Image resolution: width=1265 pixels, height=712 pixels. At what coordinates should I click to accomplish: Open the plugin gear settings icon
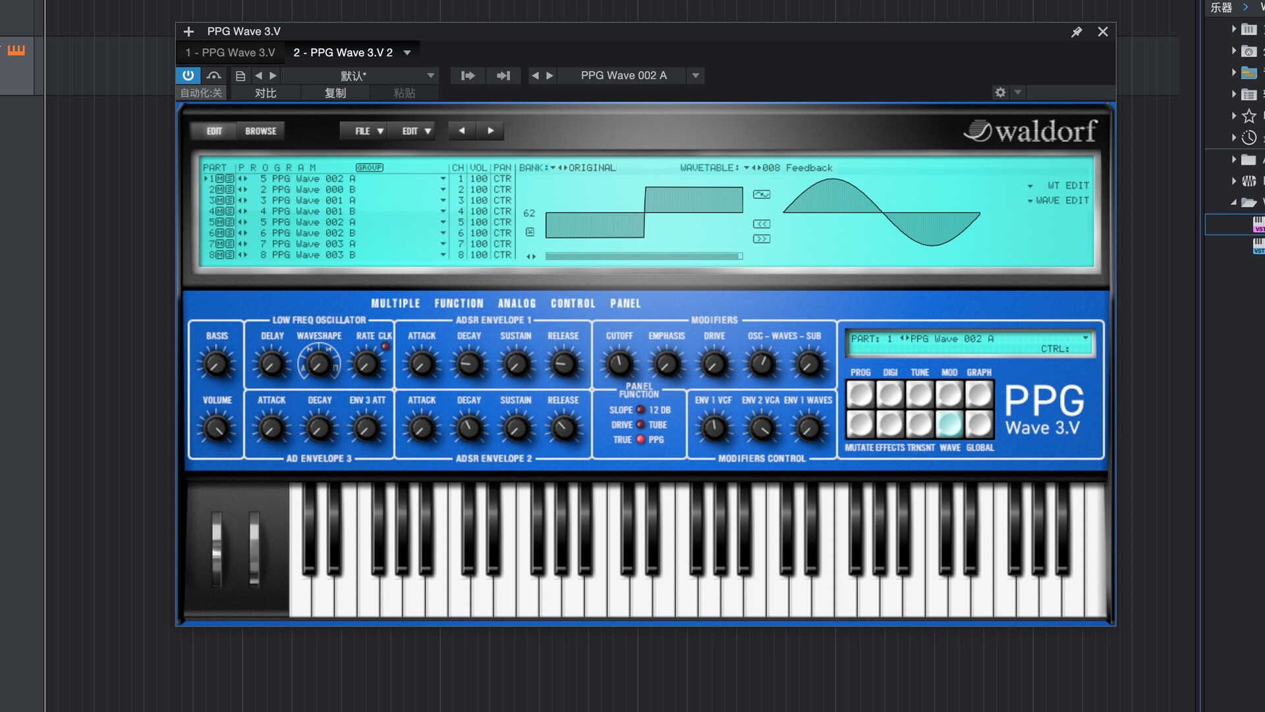1000,92
